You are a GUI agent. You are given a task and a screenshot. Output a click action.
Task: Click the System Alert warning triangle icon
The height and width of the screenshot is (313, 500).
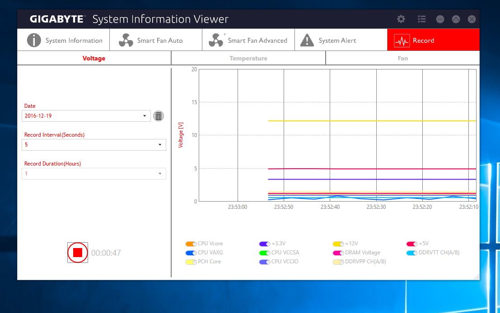[x=307, y=40]
